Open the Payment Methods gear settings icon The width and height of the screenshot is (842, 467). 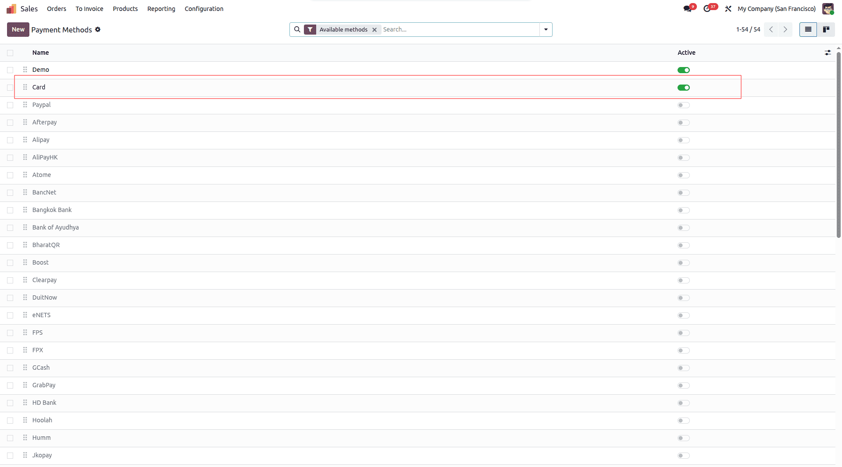pyautogui.click(x=98, y=29)
